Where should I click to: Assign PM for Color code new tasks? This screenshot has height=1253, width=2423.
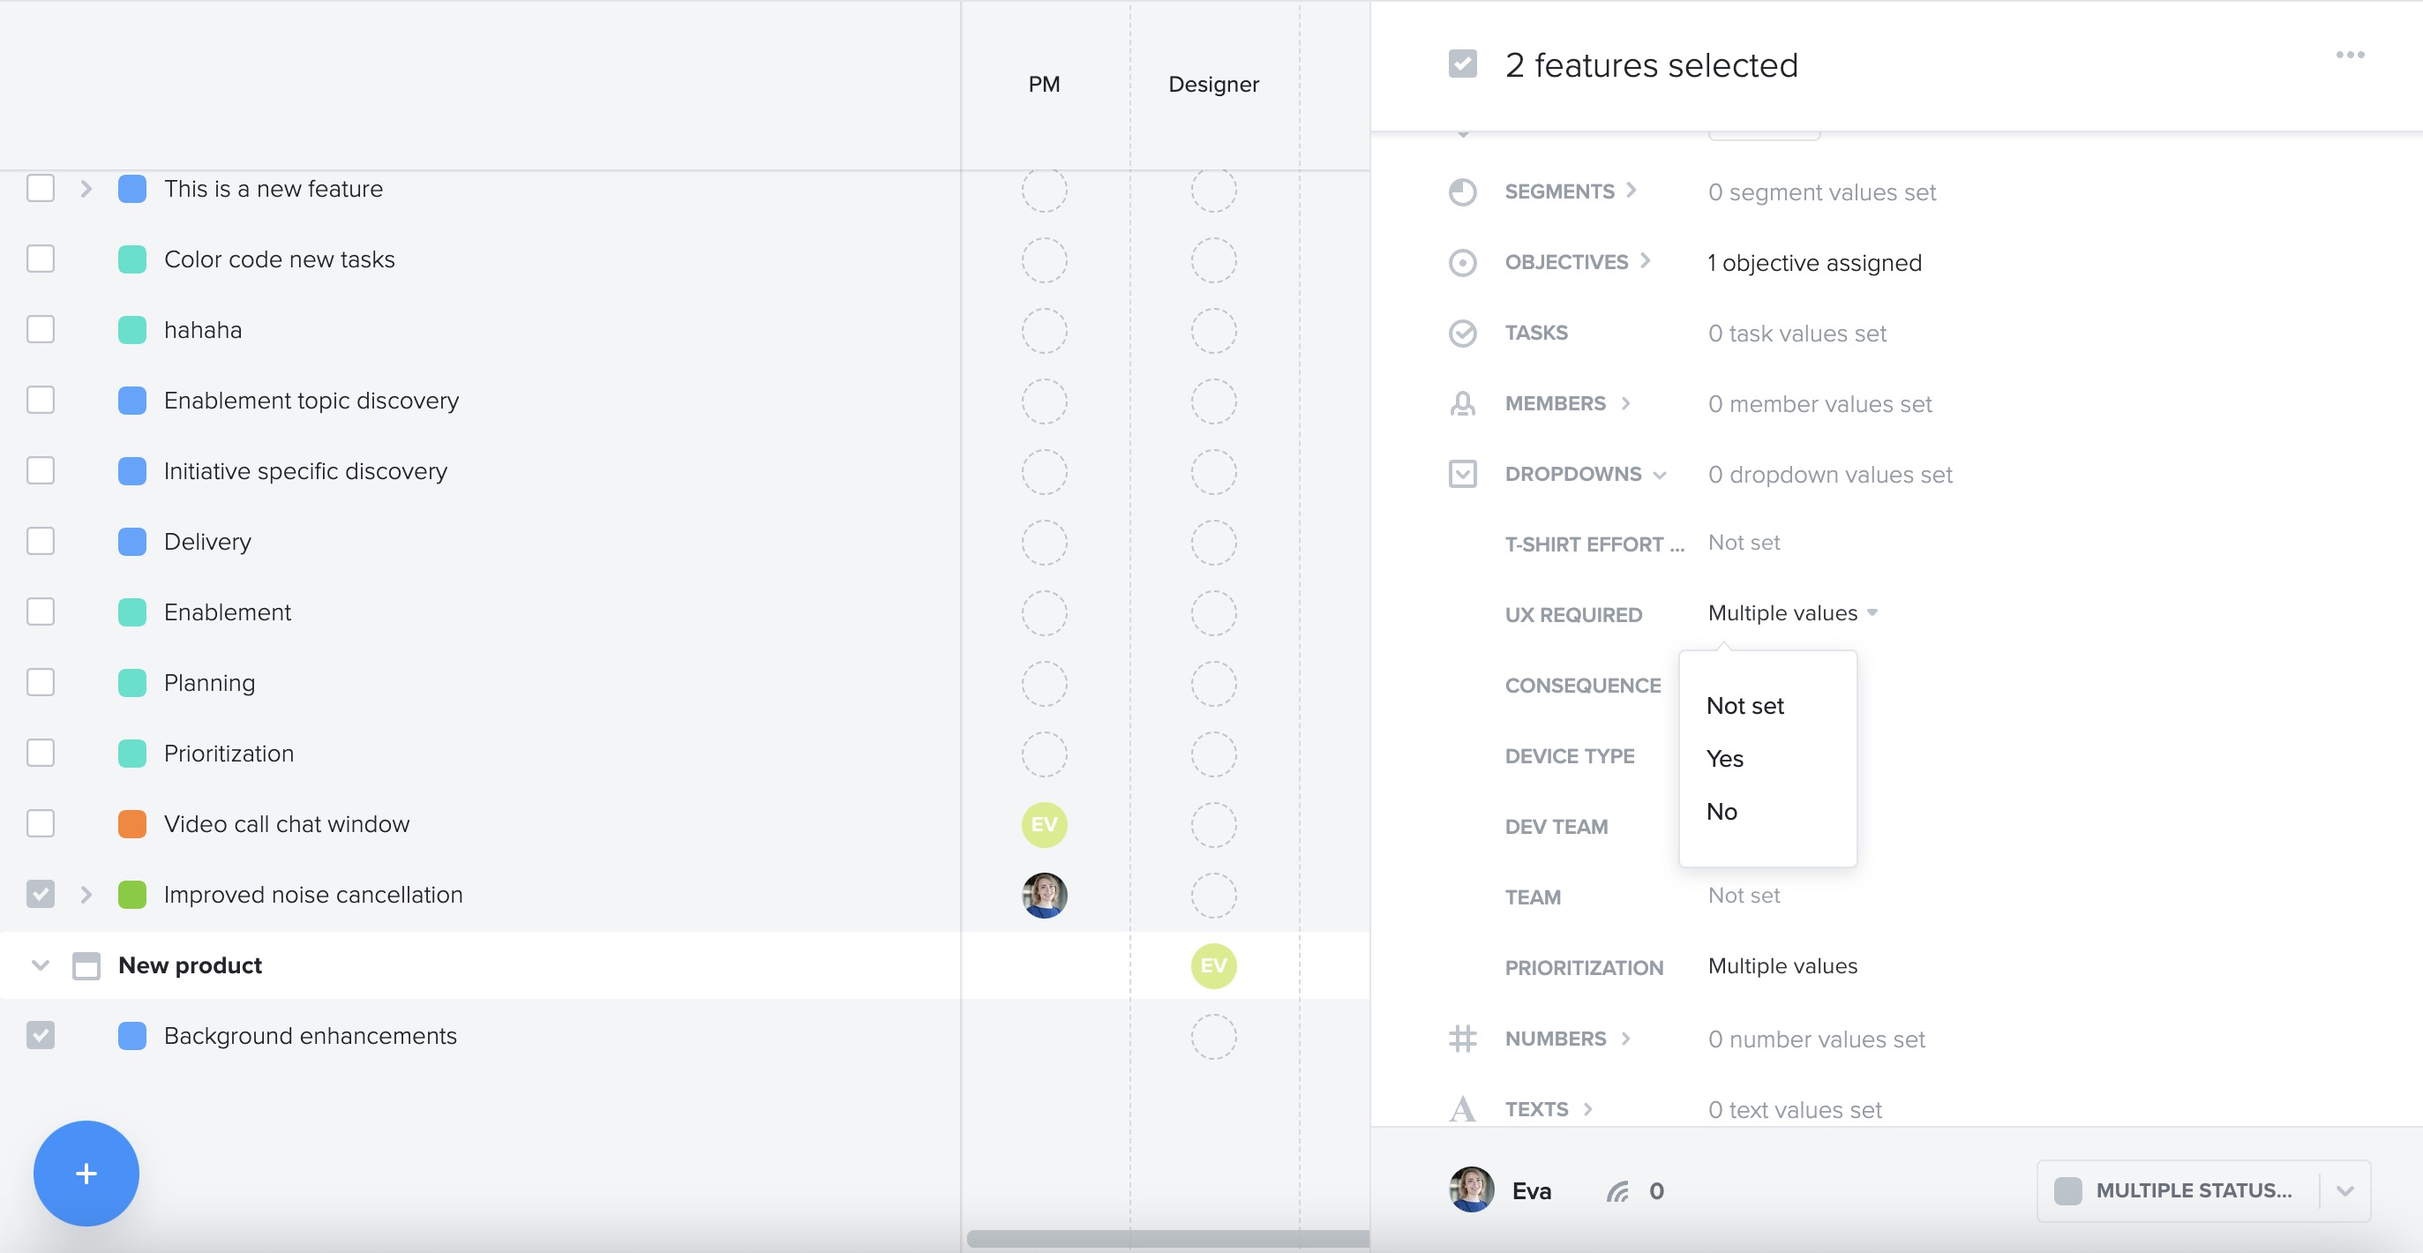coord(1044,260)
